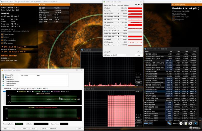This screenshot has width=202, height=131.
Task: Click Reset button in GPU-Z
Action: pos(140,52)
